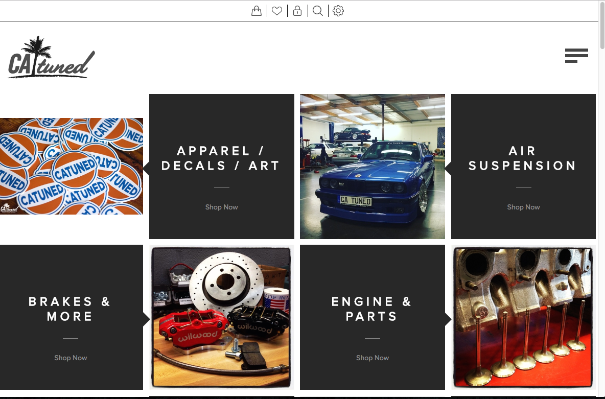The width and height of the screenshot is (605, 399).
Task: Open the Air Suspension heading
Action: coord(522,158)
